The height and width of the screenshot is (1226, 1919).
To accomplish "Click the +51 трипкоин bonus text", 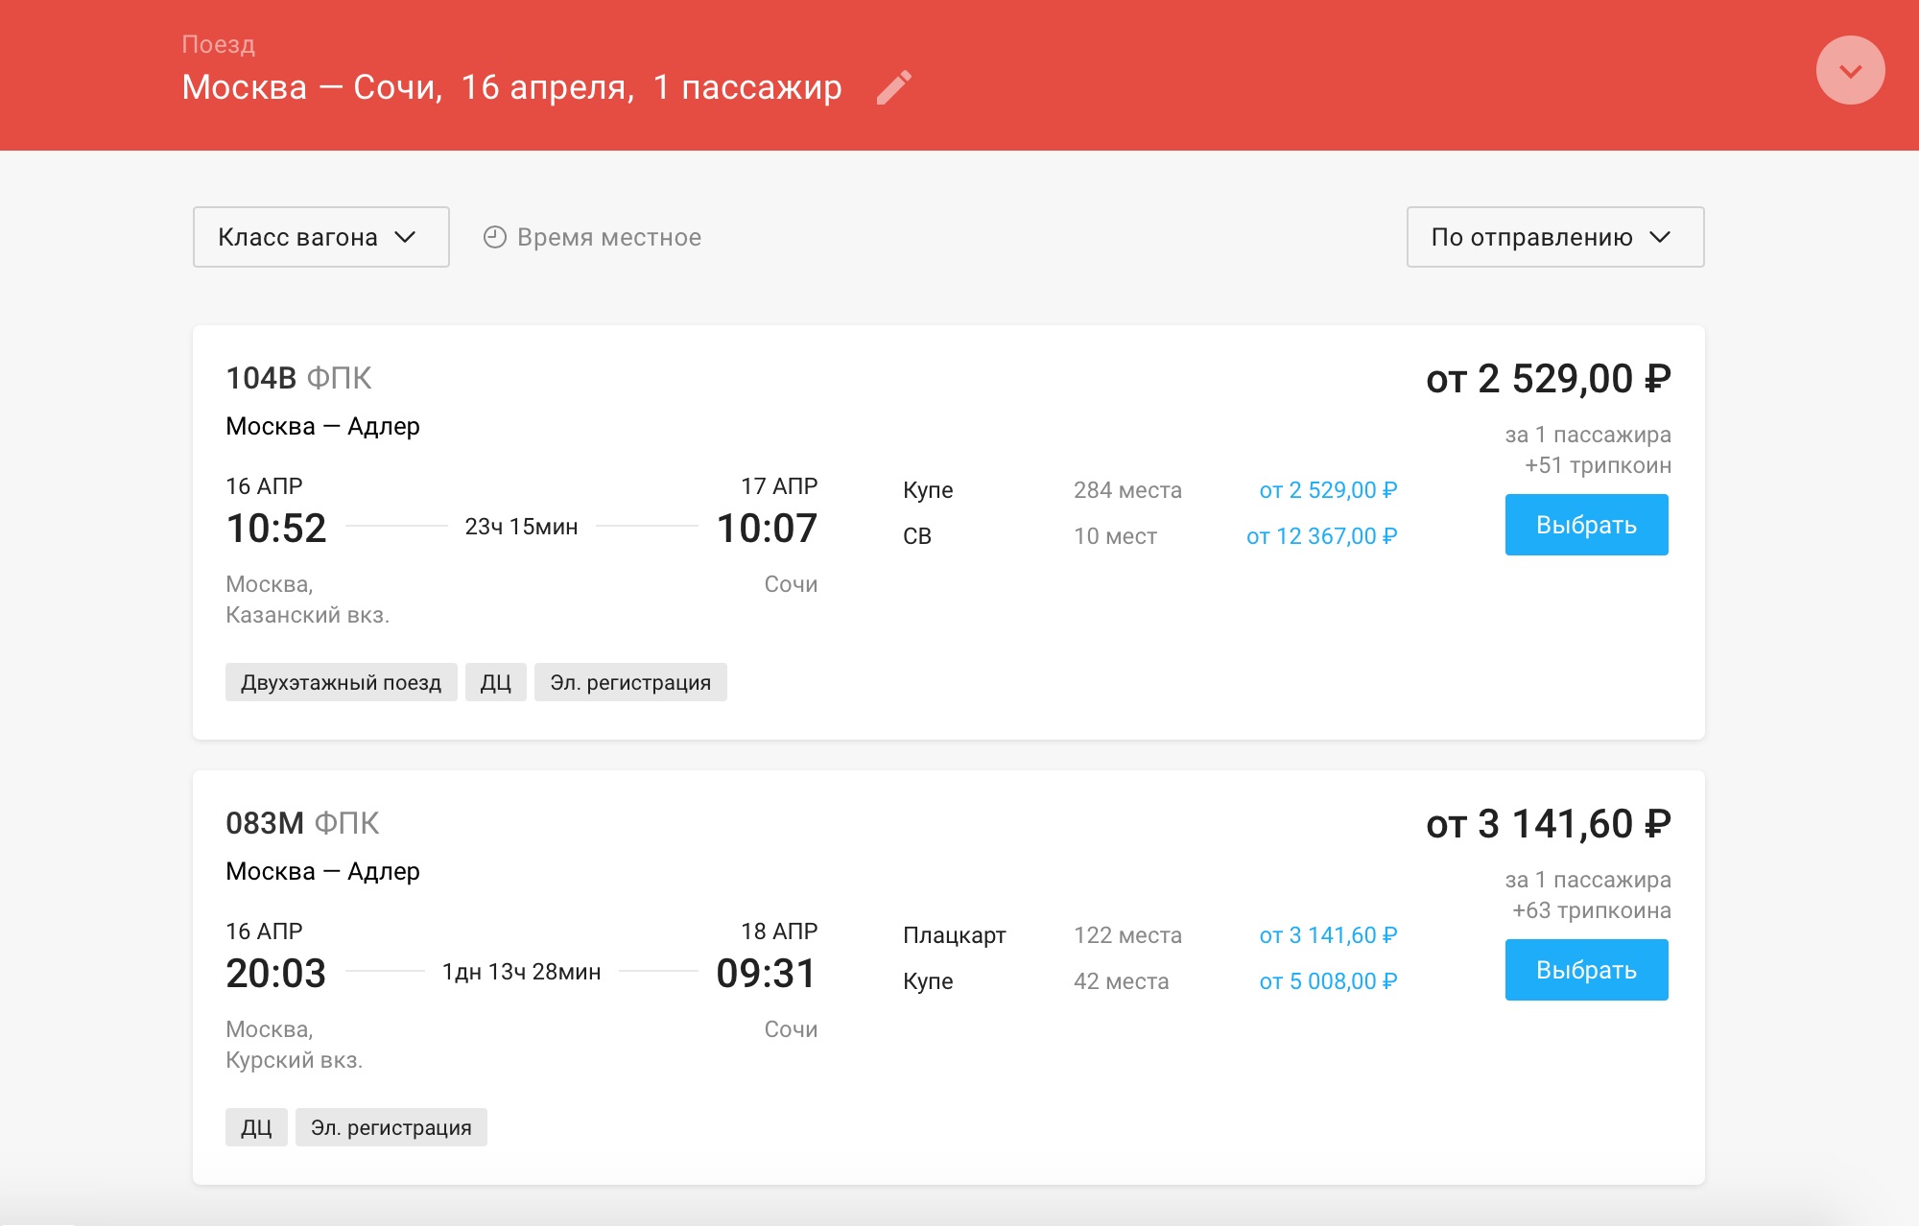I will pyautogui.click(x=1598, y=465).
